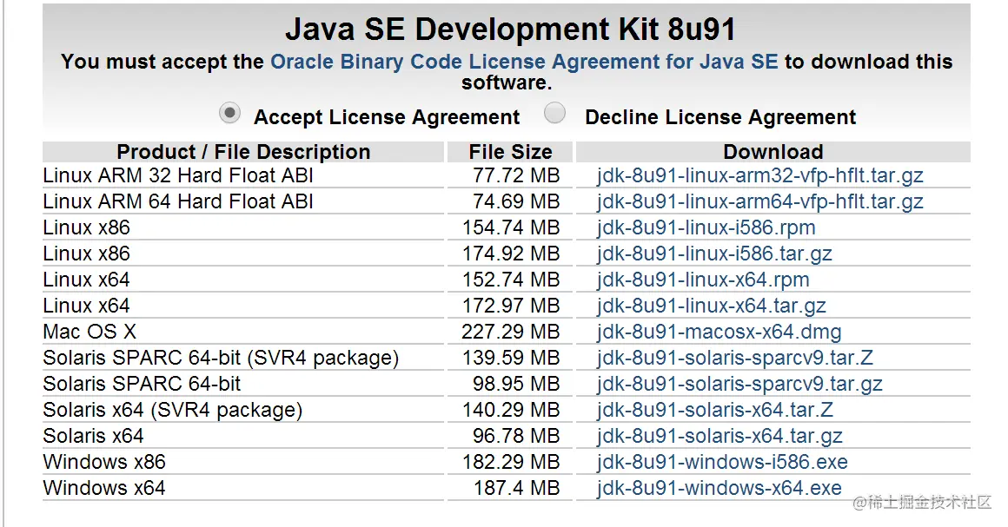Click the 140.29 MB file size
The height and width of the screenshot is (527, 1008).
[511, 410]
